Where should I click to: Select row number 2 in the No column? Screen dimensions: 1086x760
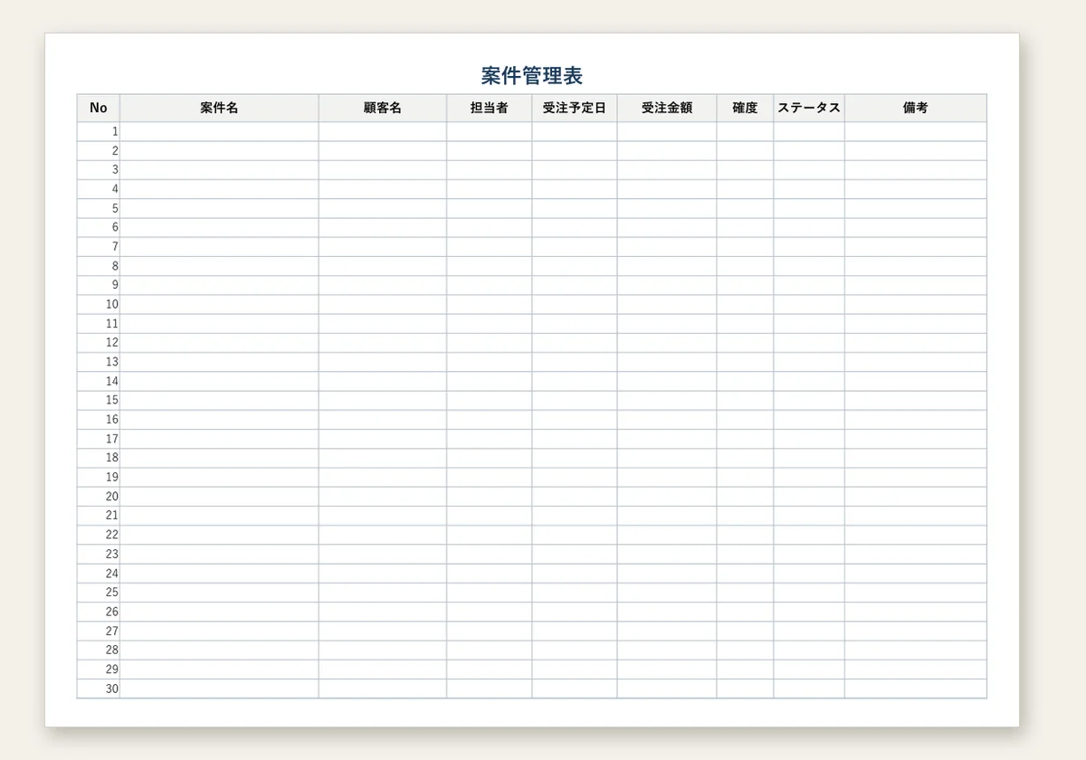pos(99,151)
